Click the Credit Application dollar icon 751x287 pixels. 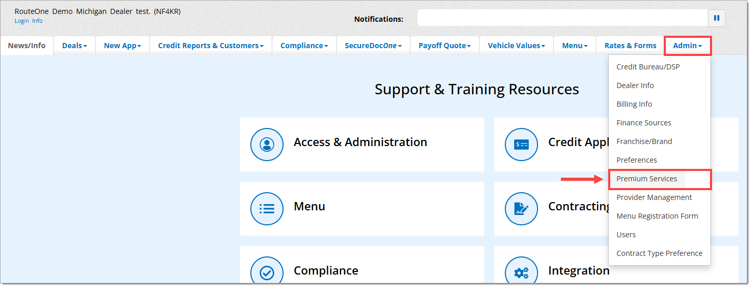tap(521, 145)
